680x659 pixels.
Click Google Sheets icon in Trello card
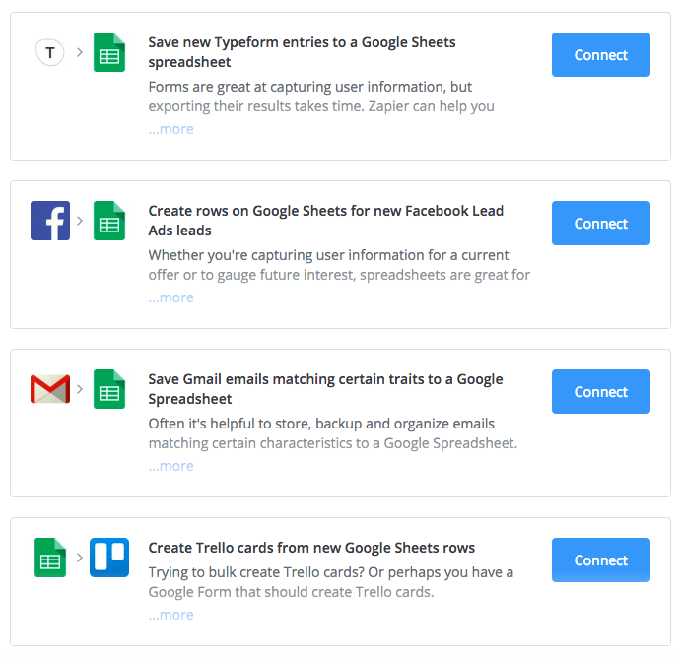point(50,558)
